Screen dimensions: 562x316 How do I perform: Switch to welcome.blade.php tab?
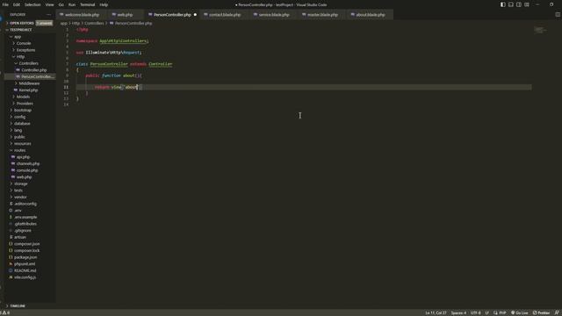tap(82, 15)
